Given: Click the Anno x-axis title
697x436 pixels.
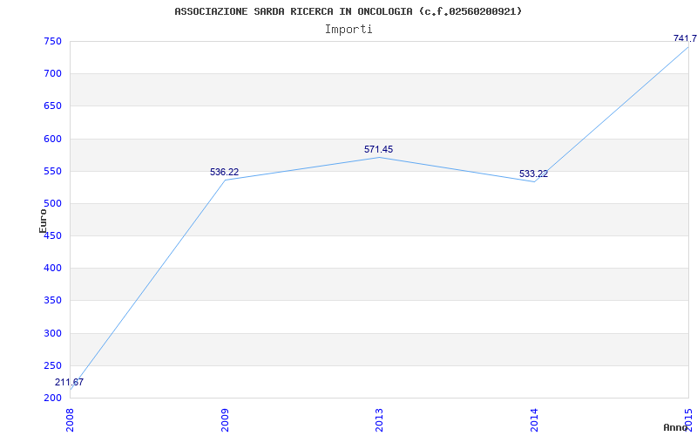Looking at the screenshot, I should (x=675, y=427).
